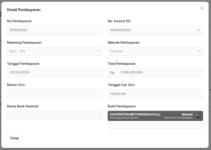
Task: Click the Metode Pembayaran label
Action: [x=124, y=43]
